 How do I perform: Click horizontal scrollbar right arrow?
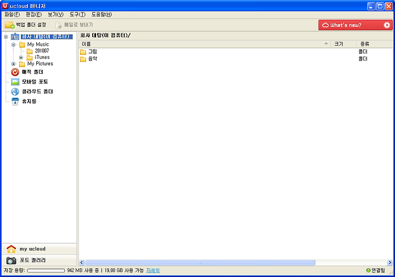(390, 262)
